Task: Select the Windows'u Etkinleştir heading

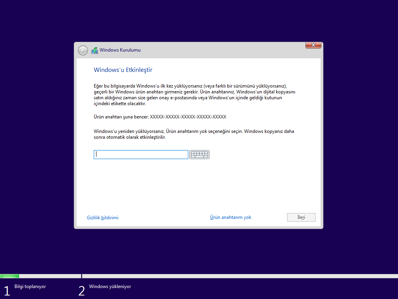Action: [123, 70]
